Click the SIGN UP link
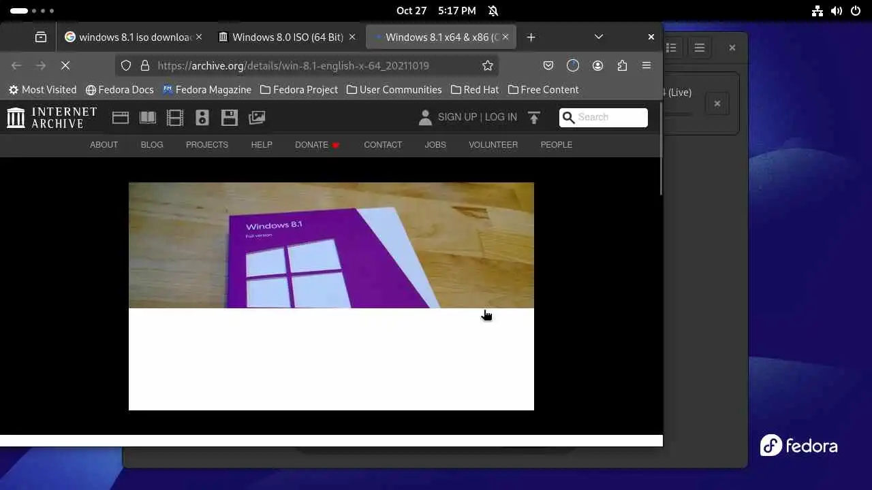This screenshot has height=490, width=872. pyautogui.click(x=457, y=117)
